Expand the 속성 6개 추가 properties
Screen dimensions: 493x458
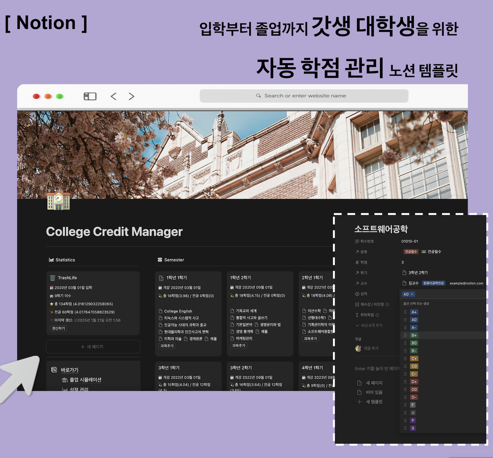tap(369, 325)
